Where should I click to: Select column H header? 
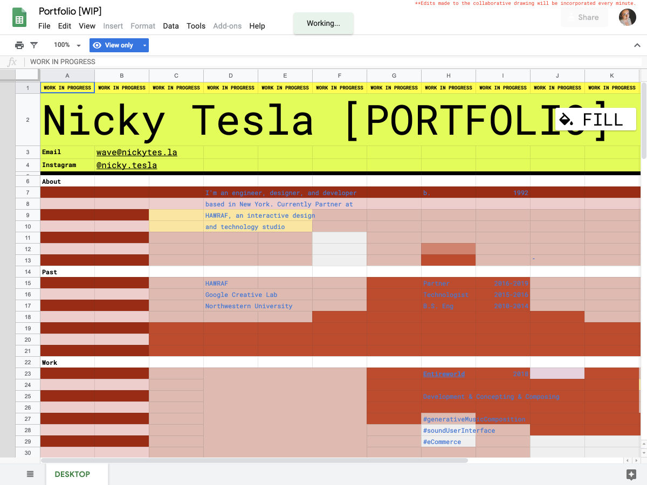pyautogui.click(x=449, y=76)
